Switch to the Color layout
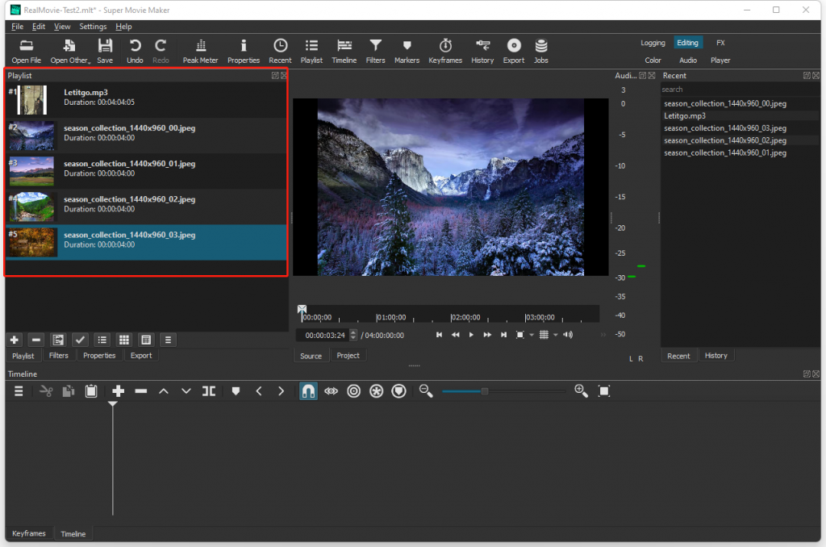Viewport: 826px width, 547px height. tap(653, 61)
